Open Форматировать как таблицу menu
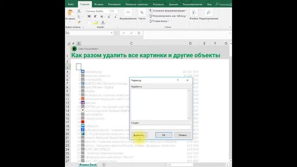Screen dimensions: 297x167 168,16
